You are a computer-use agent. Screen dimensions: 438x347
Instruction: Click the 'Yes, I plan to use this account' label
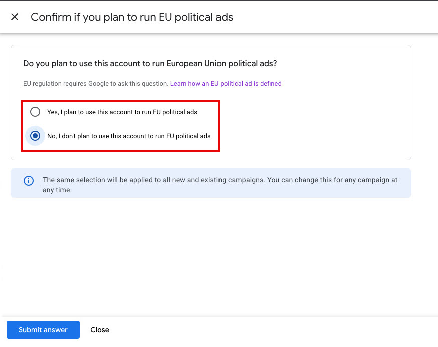[x=122, y=112]
